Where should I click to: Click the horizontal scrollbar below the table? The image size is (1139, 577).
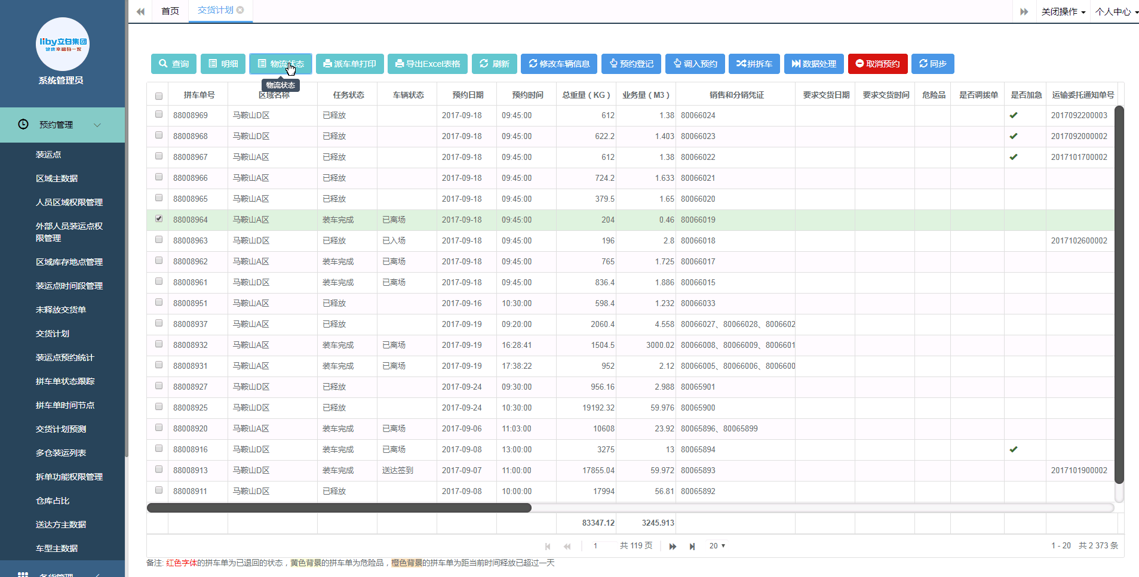pyautogui.click(x=339, y=508)
